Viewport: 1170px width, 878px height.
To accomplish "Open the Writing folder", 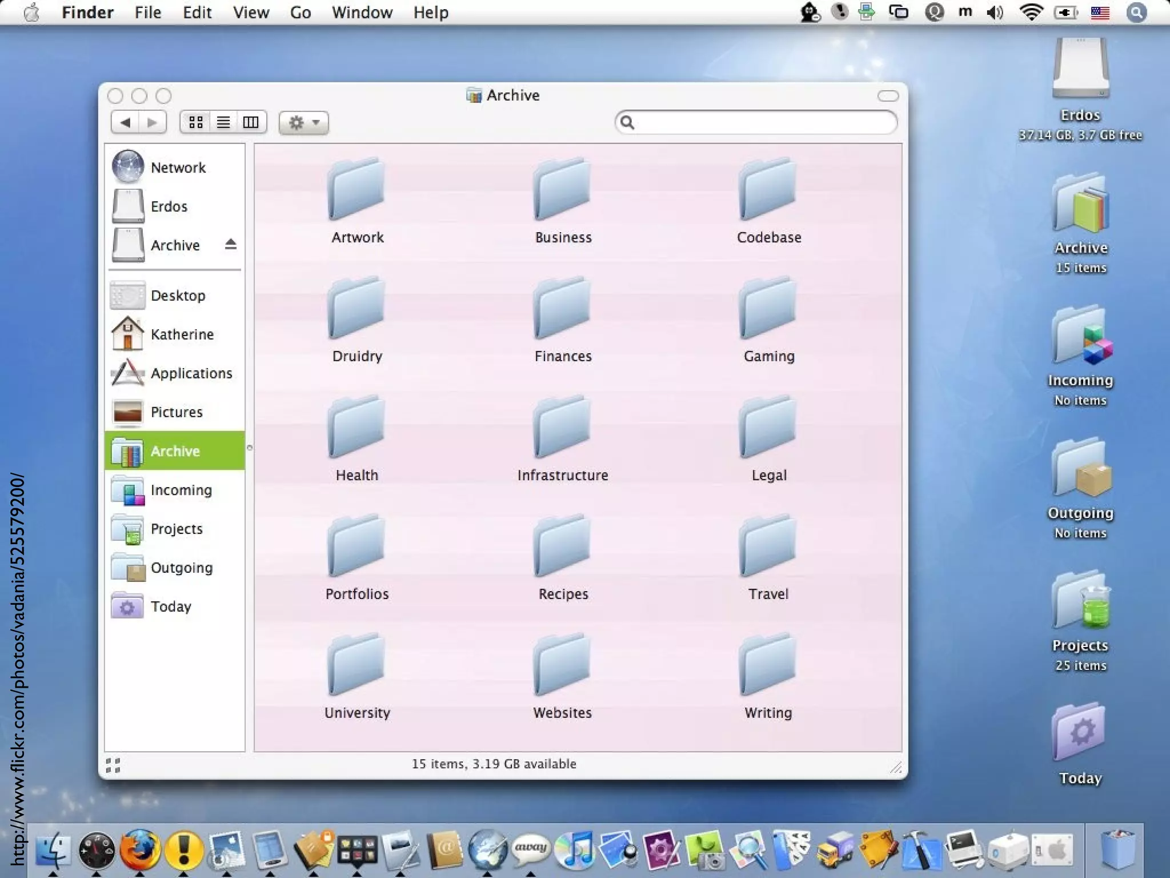I will [768, 666].
